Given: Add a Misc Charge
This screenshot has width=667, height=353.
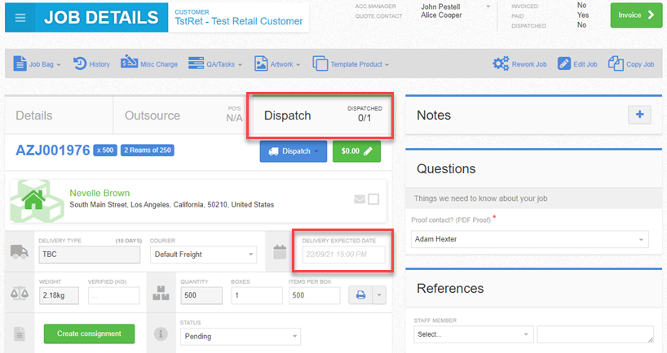Looking at the screenshot, I should click(x=149, y=63).
